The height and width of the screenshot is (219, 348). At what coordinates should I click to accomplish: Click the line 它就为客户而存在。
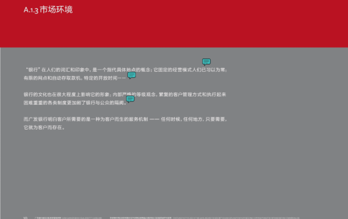tap(44, 128)
